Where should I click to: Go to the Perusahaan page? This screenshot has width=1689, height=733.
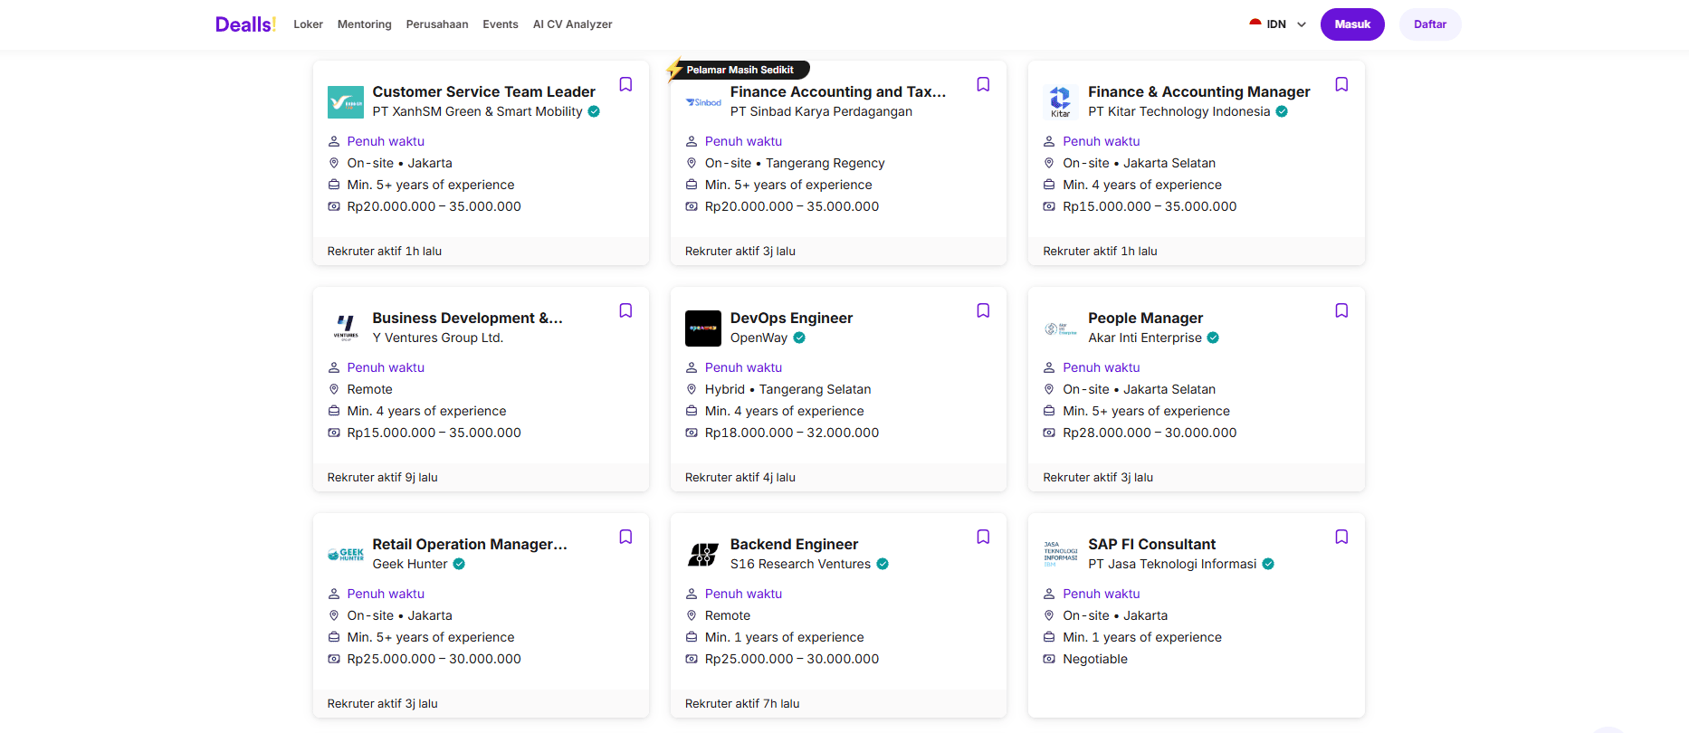[437, 24]
